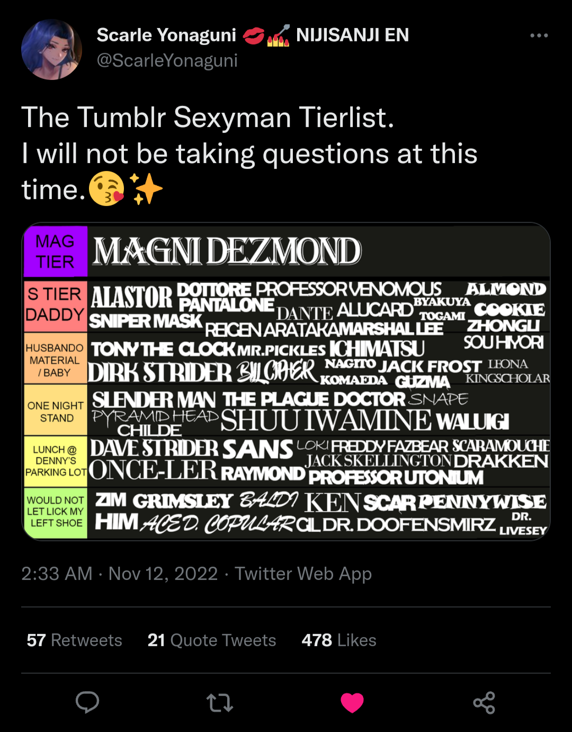Viewport: 572px width, 732px height.
Task: Click the retweet arrows icon
Action: (220, 703)
